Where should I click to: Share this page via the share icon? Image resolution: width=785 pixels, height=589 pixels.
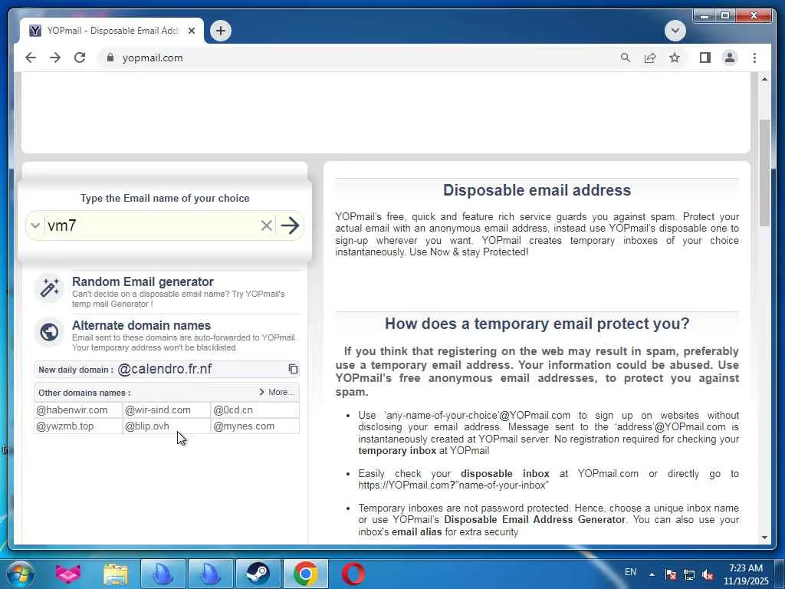coord(650,58)
